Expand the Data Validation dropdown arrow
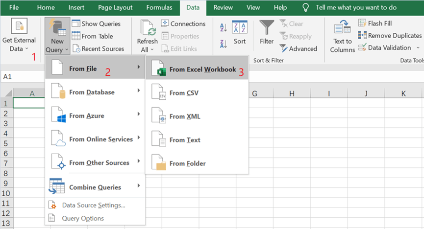This screenshot has height=229, width=424. [x=418, y=48]
